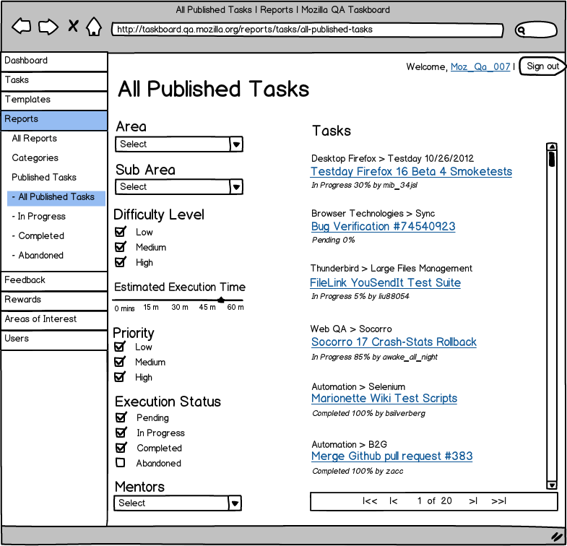Open Dashboard in sidebar
This screenshot has height=546, width=567.
54,61
